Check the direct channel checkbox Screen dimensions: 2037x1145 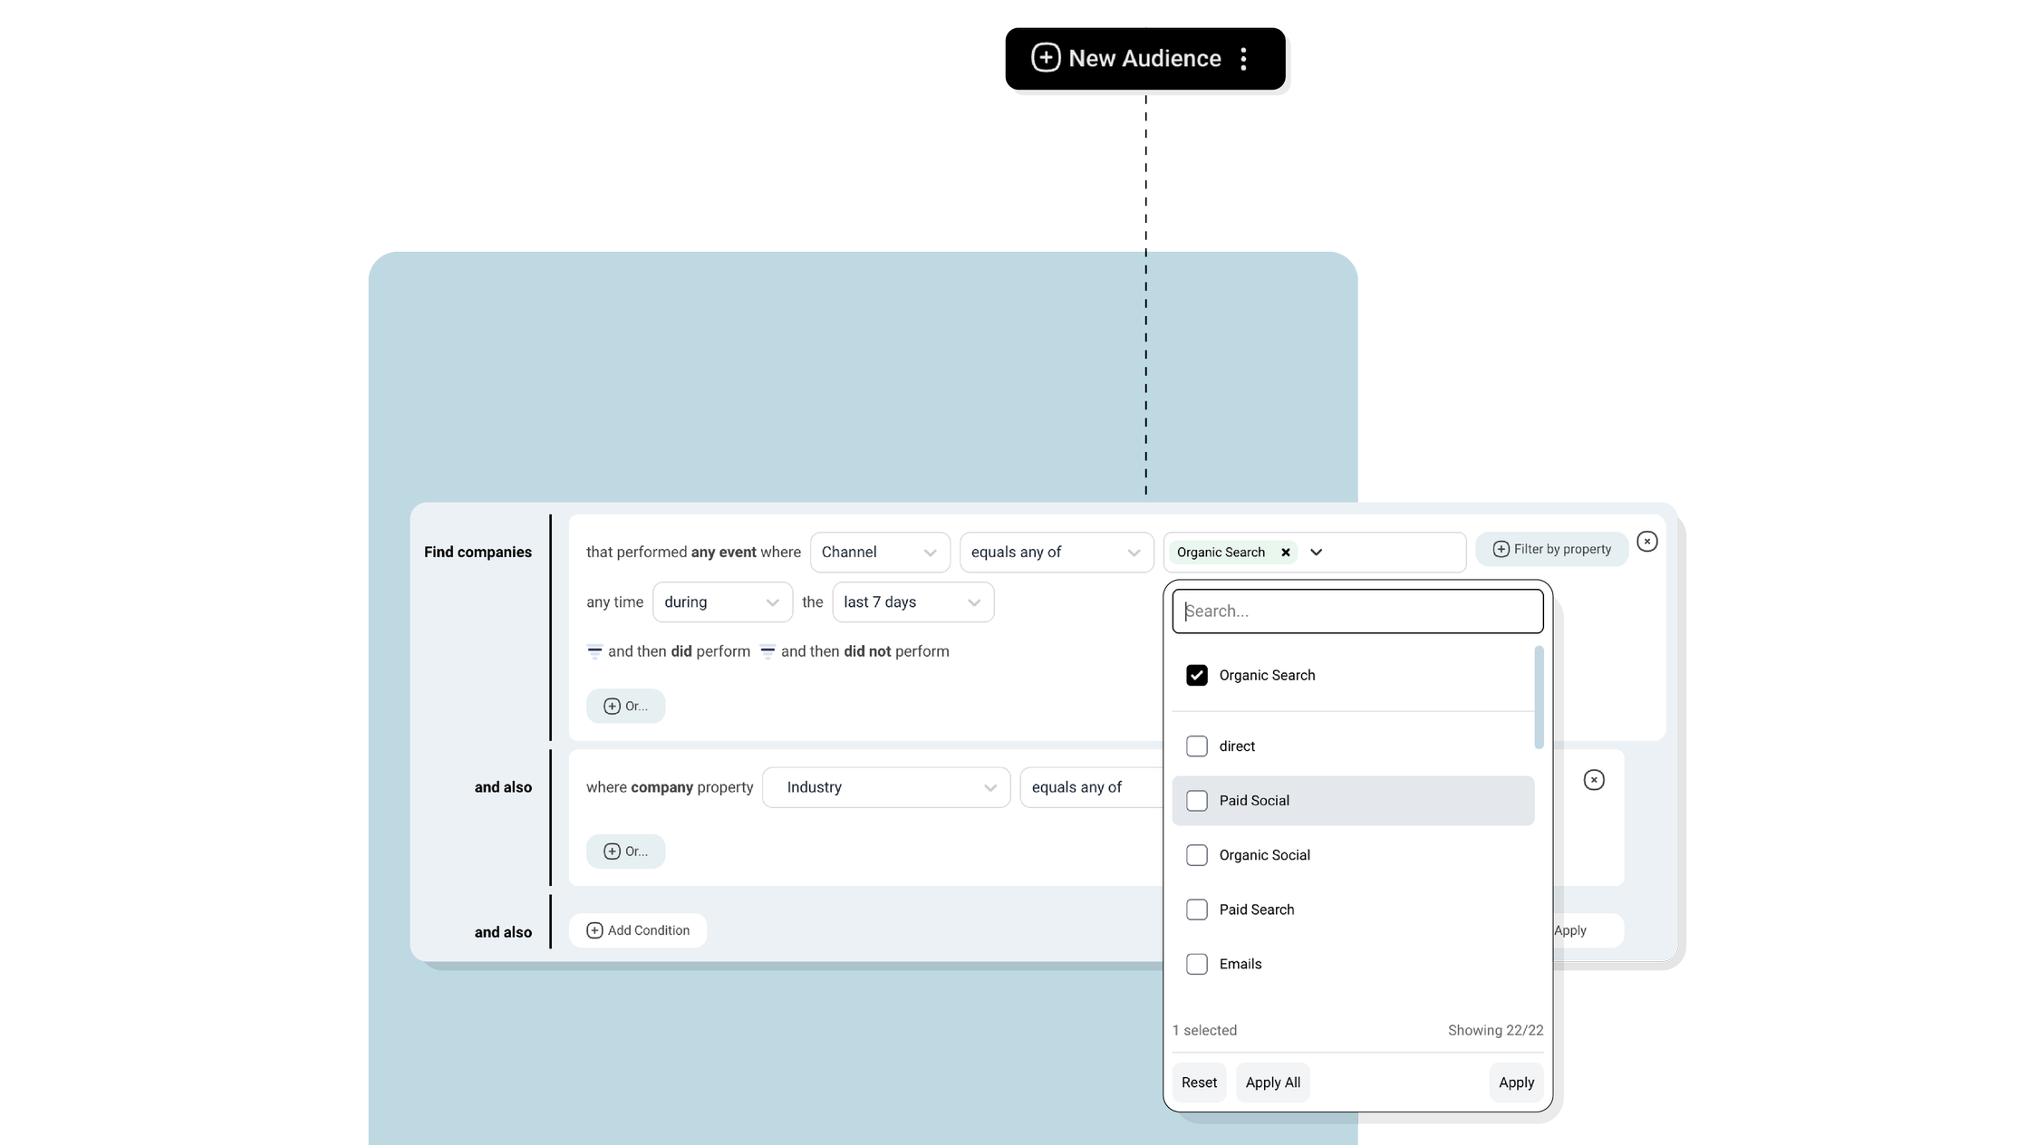tap(1196, 746)
